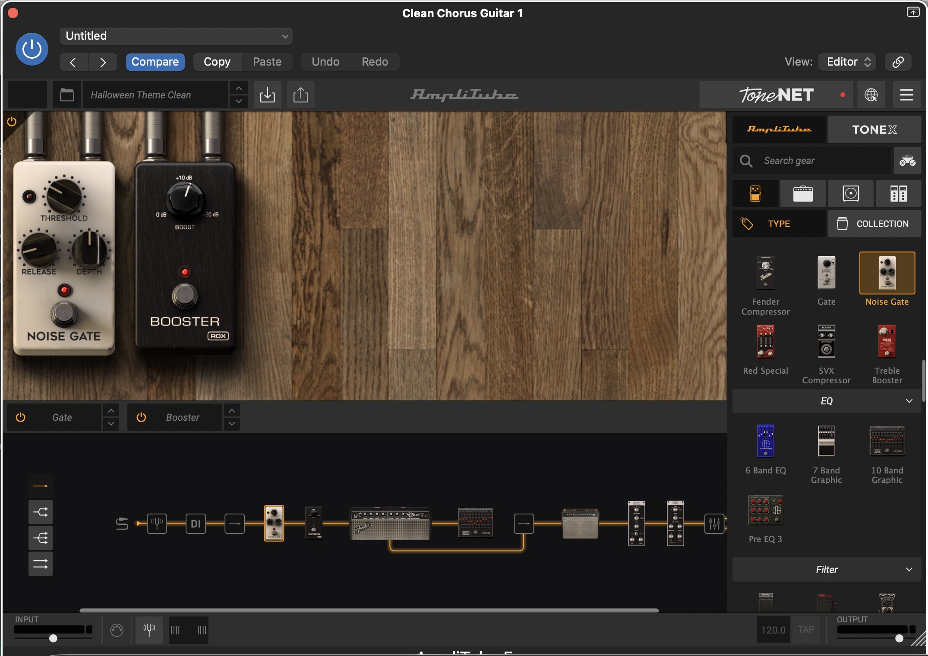Click the share preset upload icon

[300, 95]
